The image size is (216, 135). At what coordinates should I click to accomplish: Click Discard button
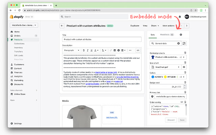pos(171,120)
